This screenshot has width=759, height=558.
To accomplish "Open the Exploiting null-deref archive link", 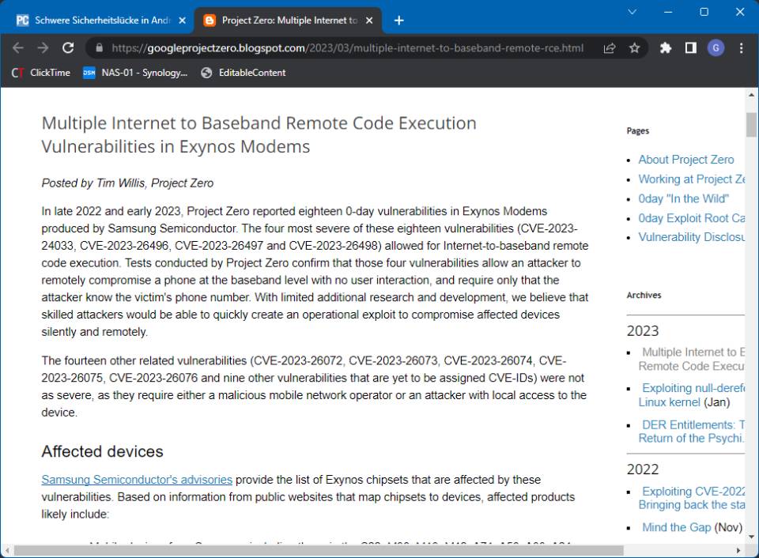I will tap(693, 395).
